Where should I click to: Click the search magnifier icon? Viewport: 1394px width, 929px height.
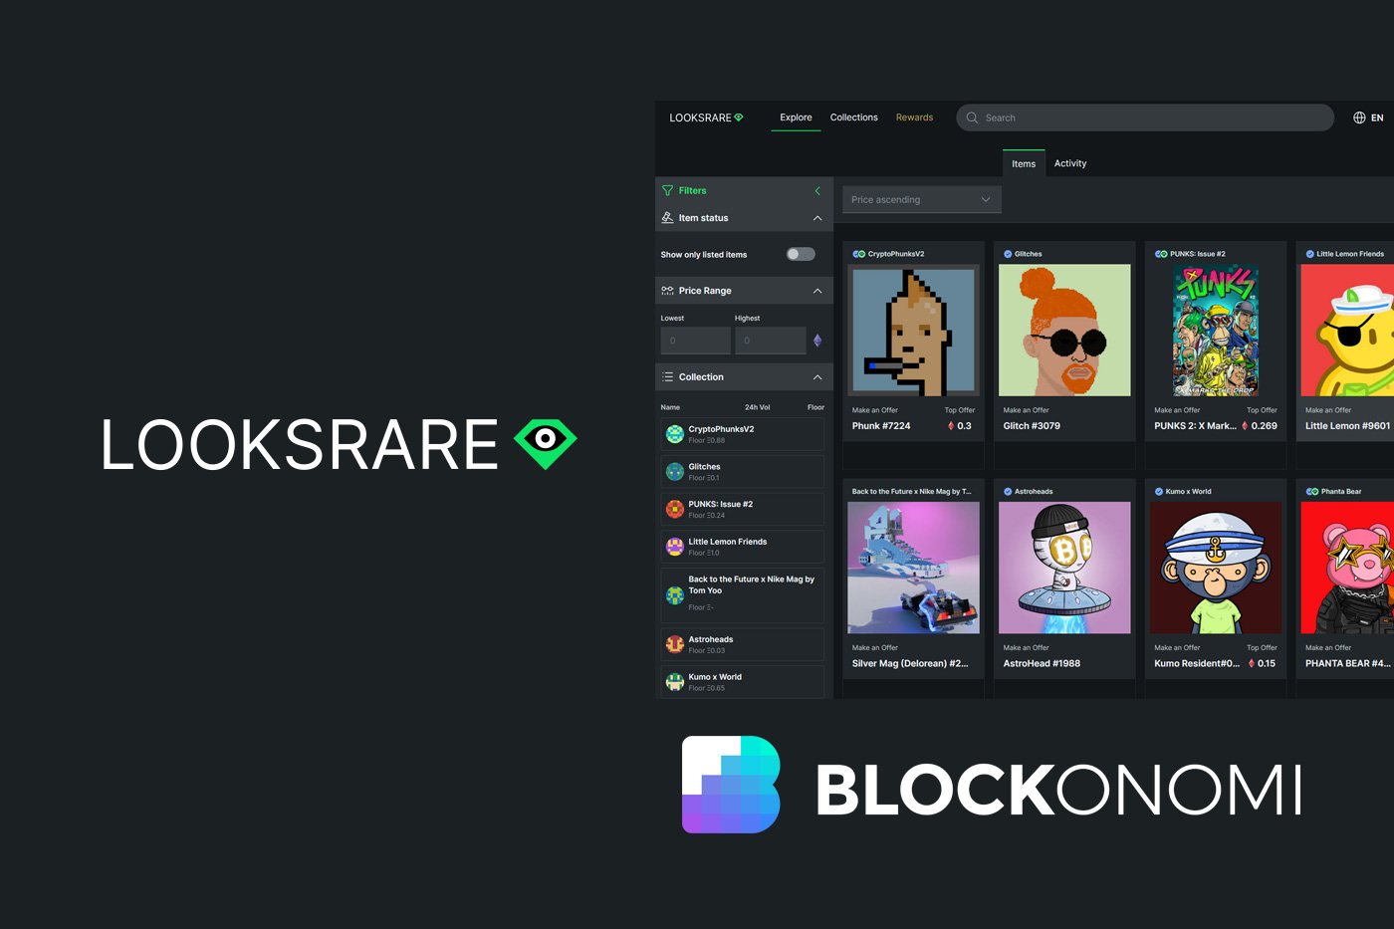click(972, 117)
